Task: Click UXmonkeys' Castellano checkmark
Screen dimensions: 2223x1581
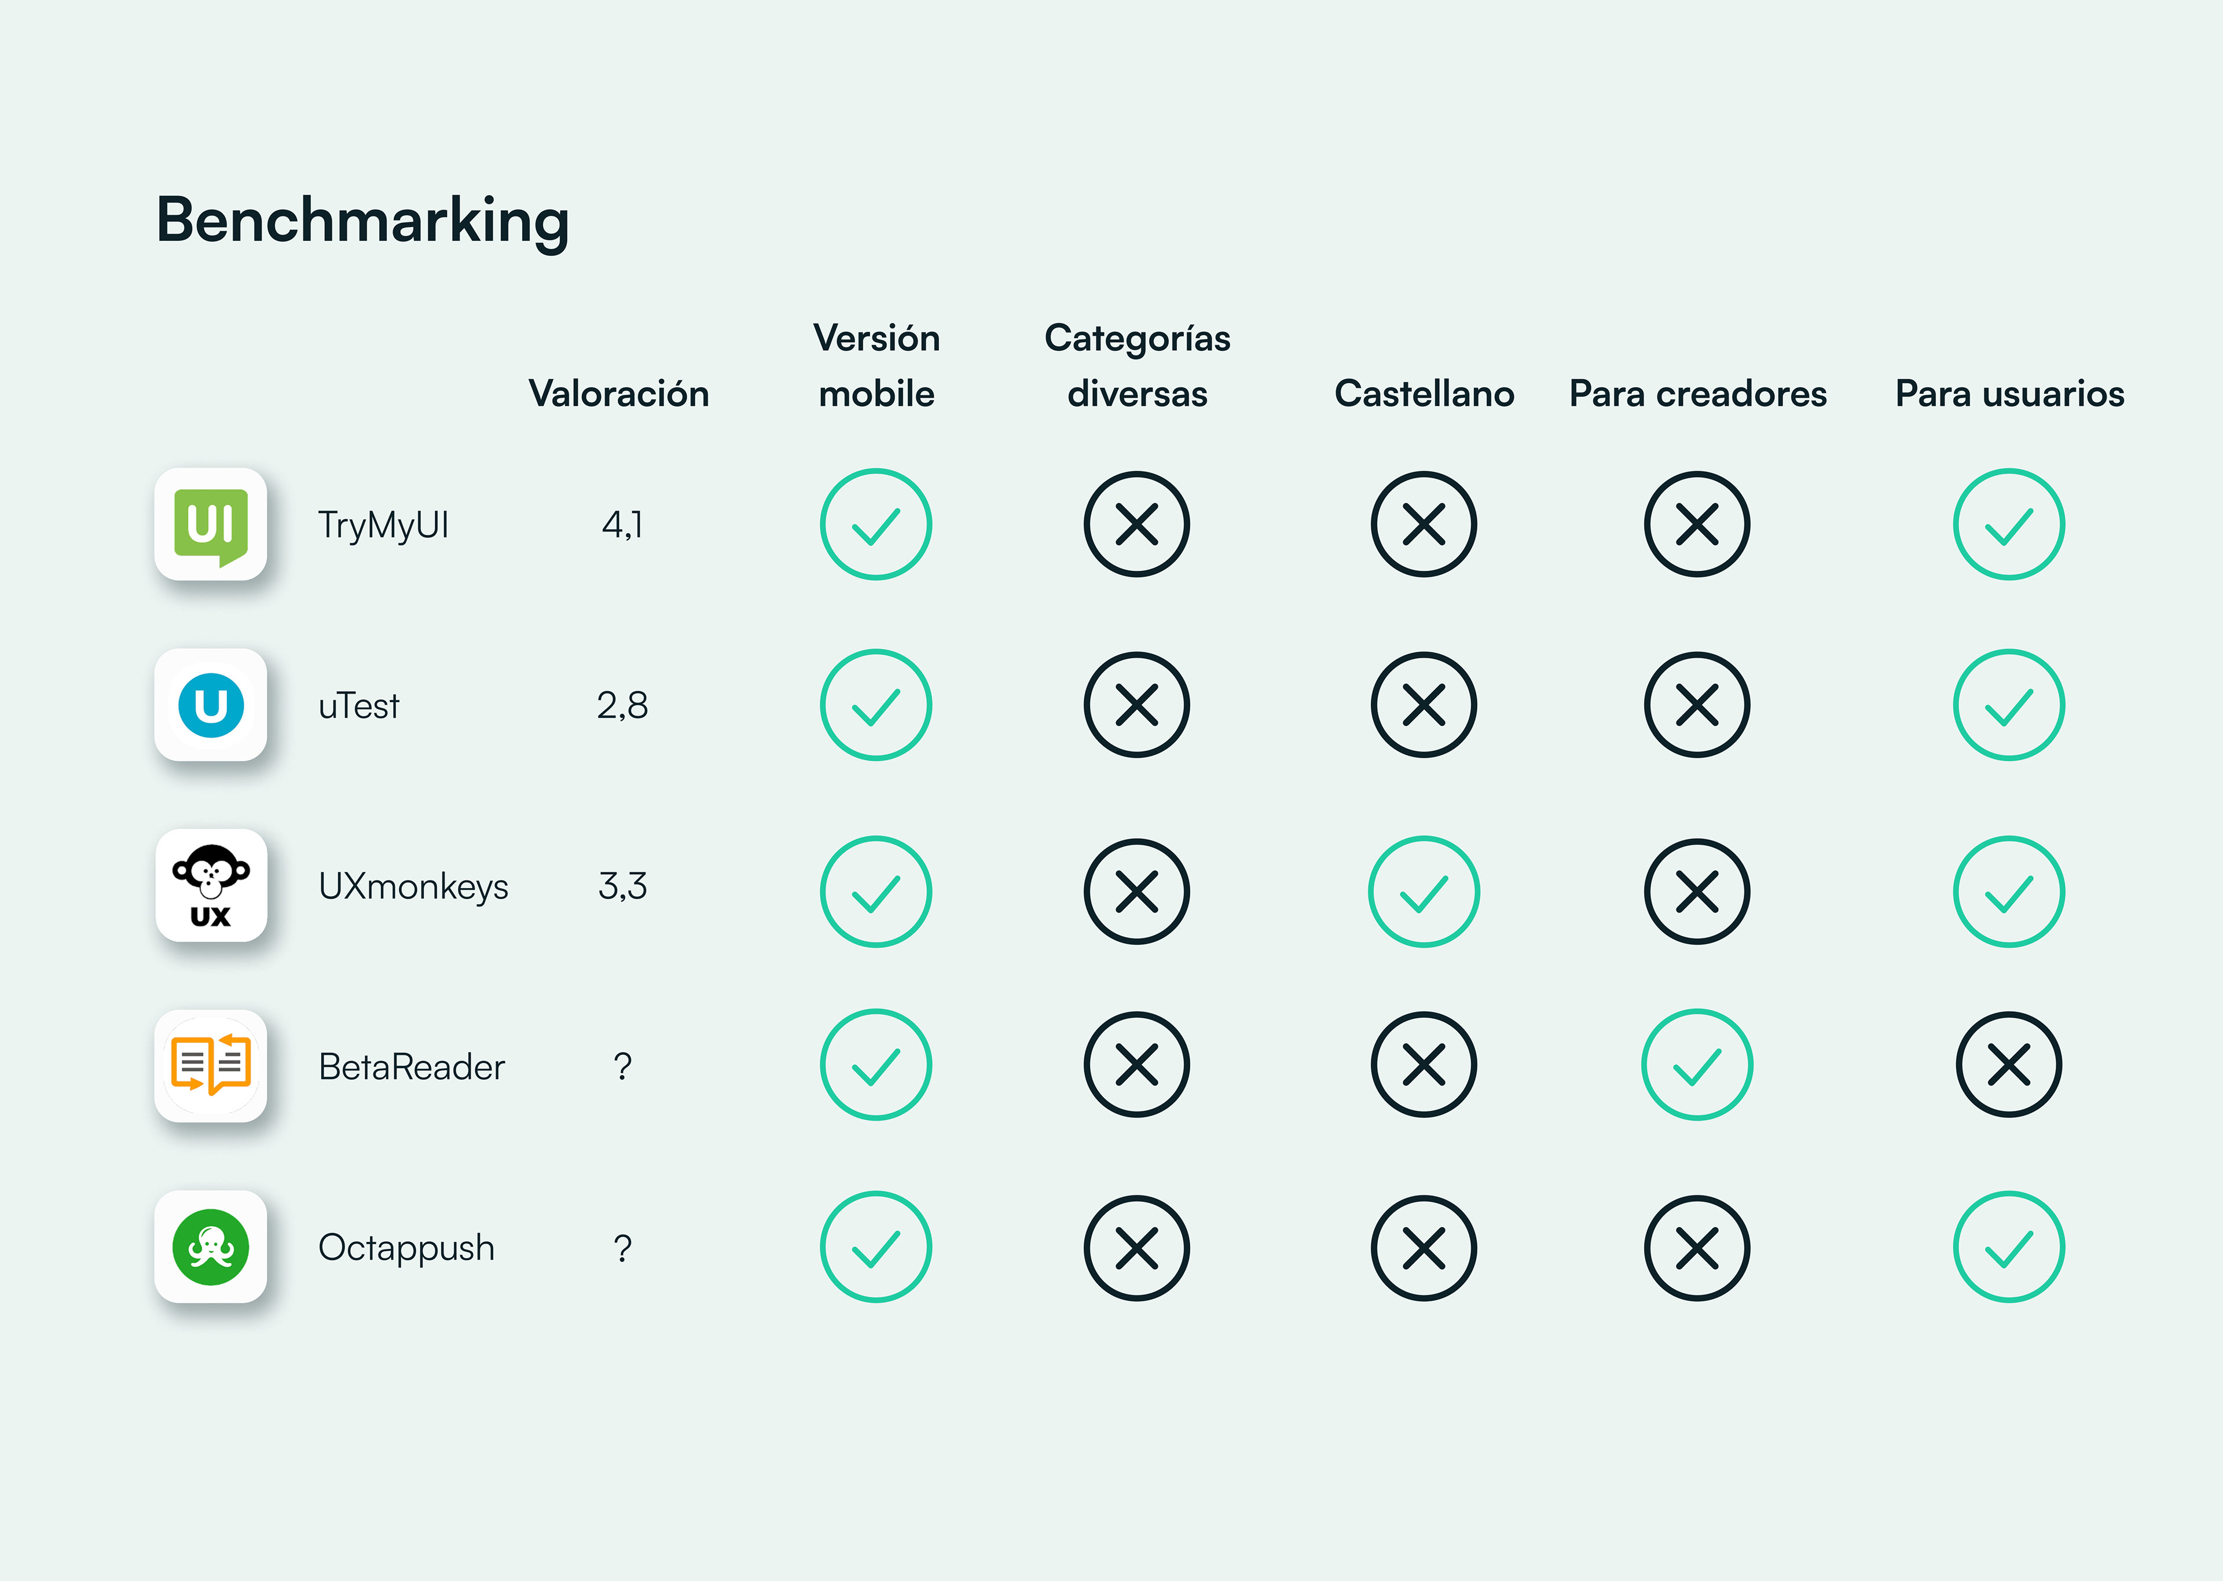Action: pyautogui.click(x=1424, y=892)
